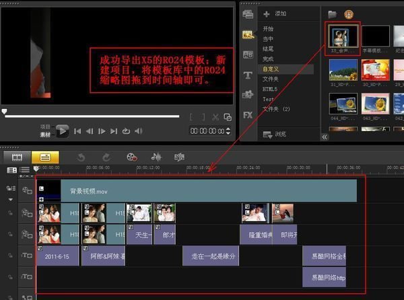Select the Instant Project library icon
The height and width of the screenshot is (300, 404).
point(248,34)
